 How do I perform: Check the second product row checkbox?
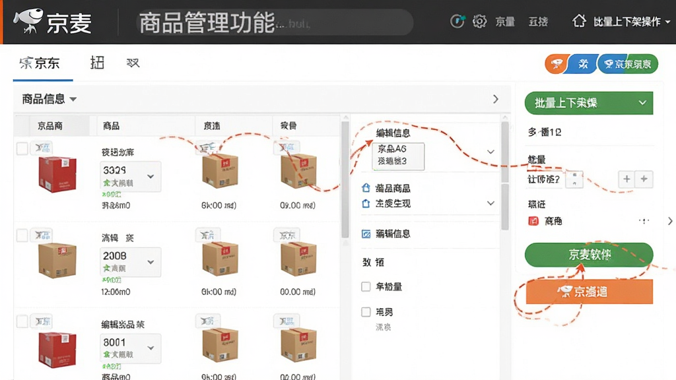(x=22, y=236)
